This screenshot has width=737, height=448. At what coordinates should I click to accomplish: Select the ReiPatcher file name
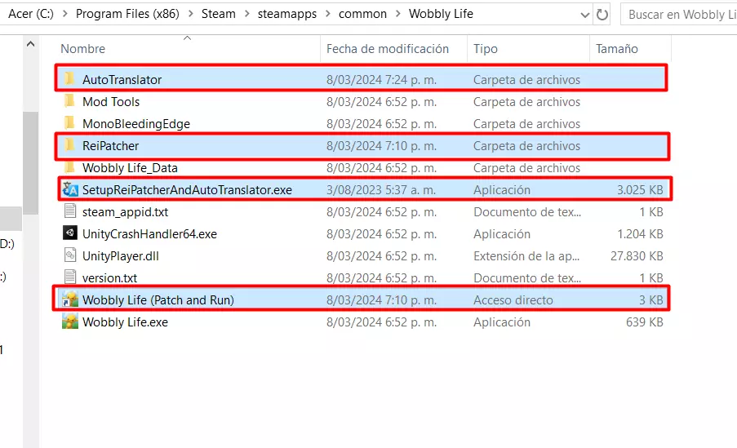coord(110,146)
